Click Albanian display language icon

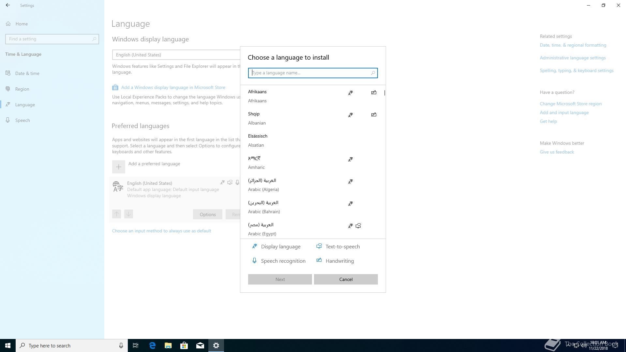[x=350, y=115]
